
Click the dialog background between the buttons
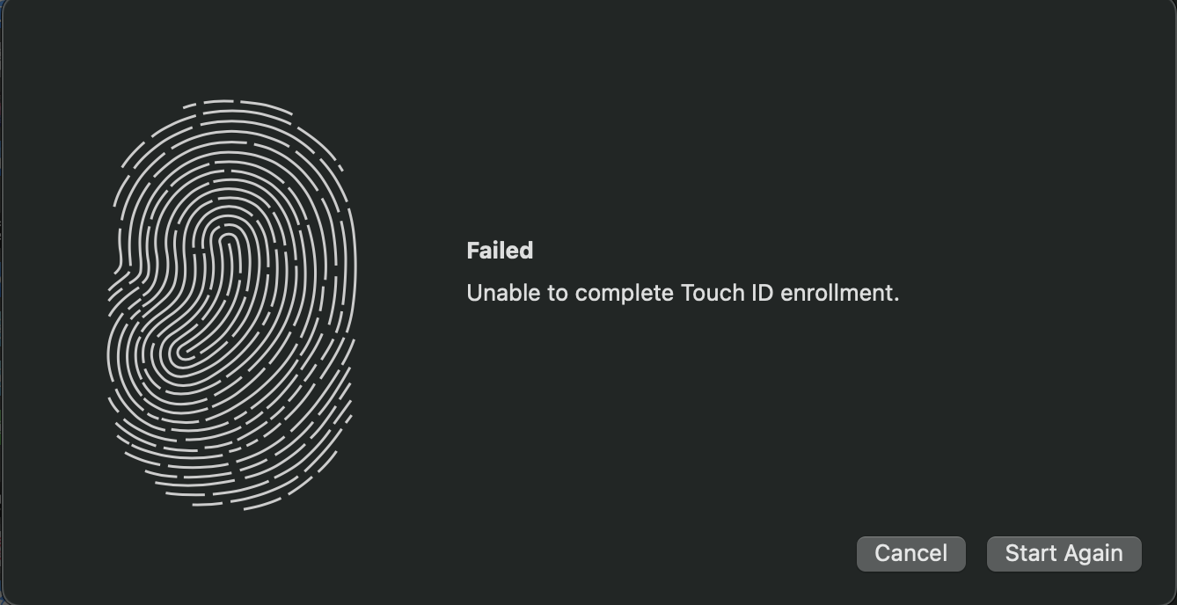[x=976, y=553]
